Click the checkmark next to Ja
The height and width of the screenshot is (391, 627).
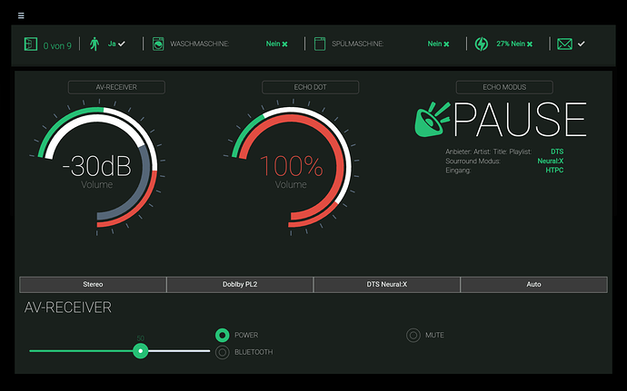(122, 44)
